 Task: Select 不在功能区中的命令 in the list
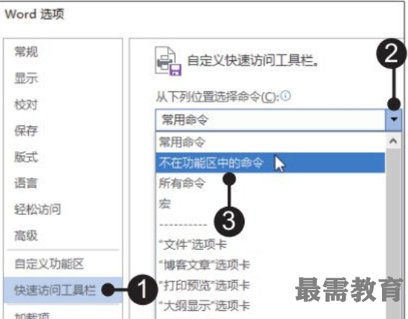(x=271, y=163)
